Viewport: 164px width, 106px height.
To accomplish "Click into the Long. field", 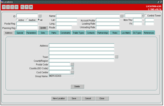I will tap(66, 24).
